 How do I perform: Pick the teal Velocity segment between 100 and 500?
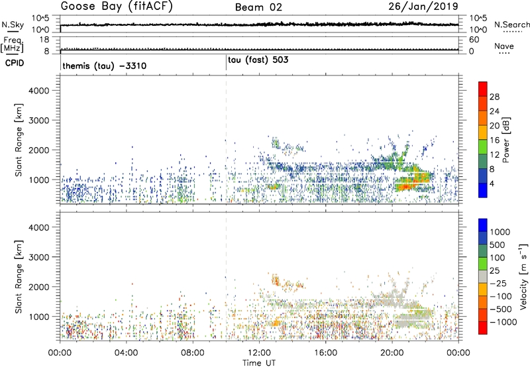pyautogui.click(x=483, y=251)
